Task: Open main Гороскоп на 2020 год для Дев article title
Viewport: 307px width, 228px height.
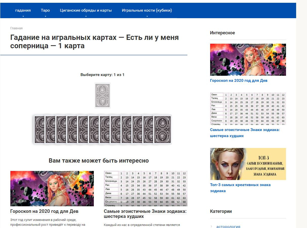Action: 44,211
